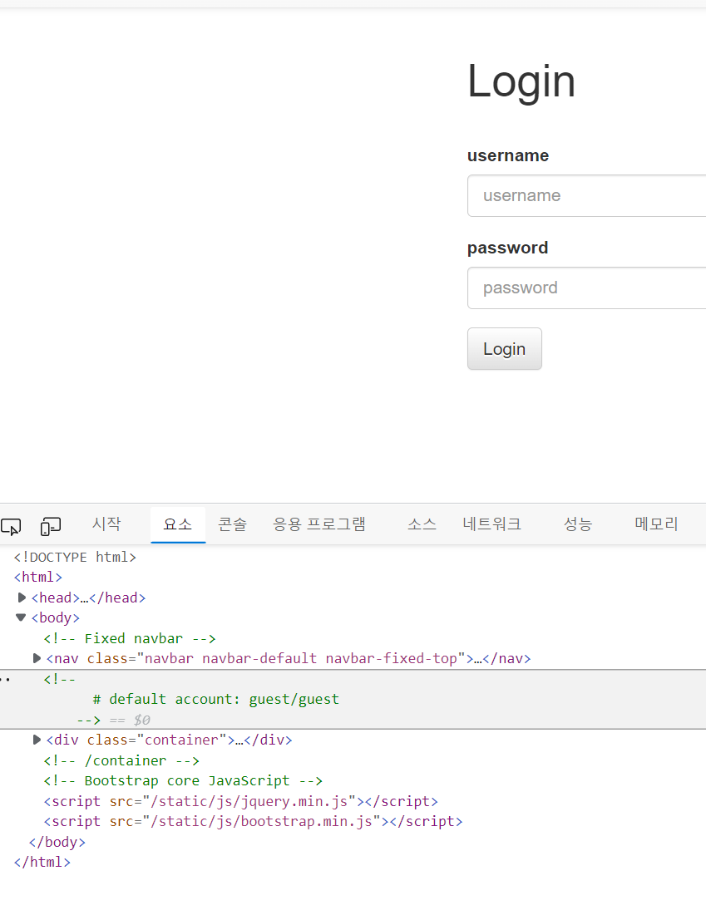Click the bold password label

[x=507, y=248]
